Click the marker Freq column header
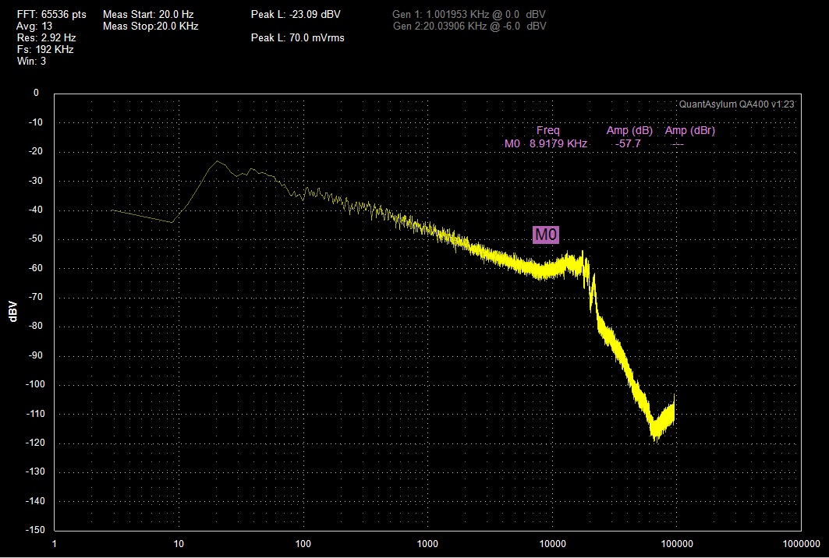Image resolution: width=829 pixels, height=558 pixels. [x=547, y=130]
